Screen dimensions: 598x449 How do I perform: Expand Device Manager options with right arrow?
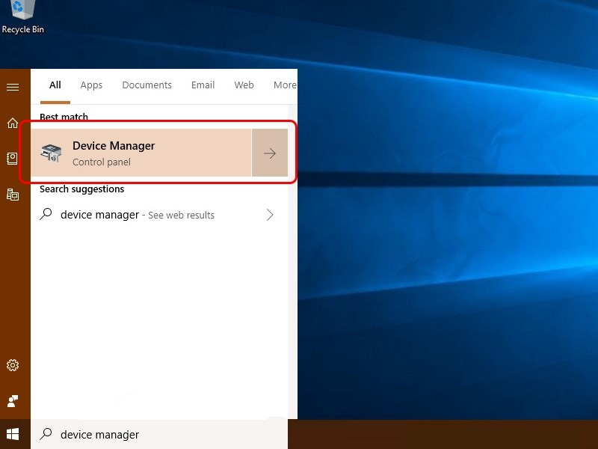coord(270,153)
